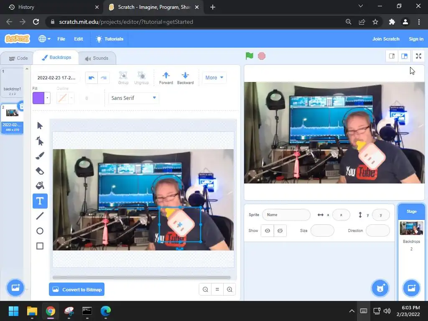Move selection Forward
The image size is (428, 321).
pyautogui.click(x=166, y=78)
